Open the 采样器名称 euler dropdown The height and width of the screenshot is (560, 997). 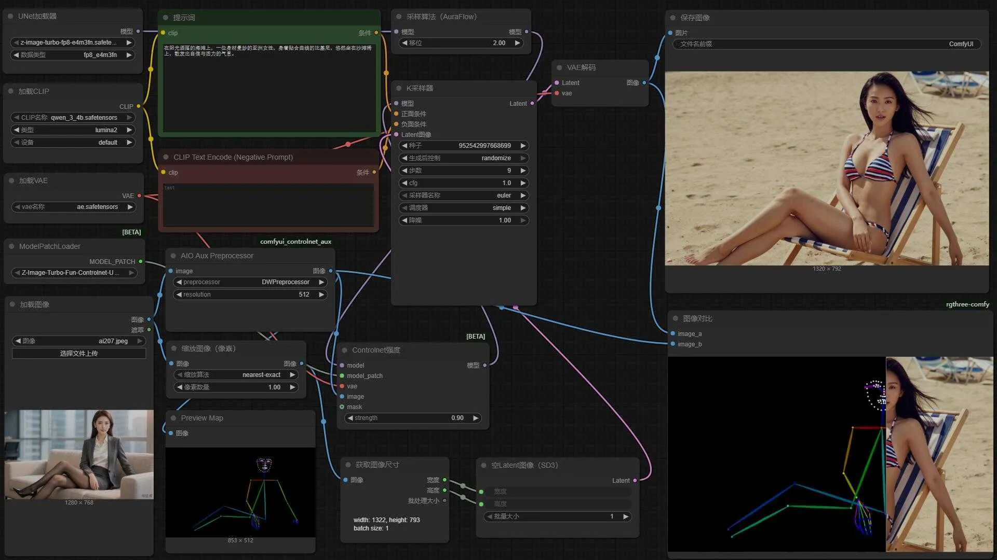tap(463, 195)
